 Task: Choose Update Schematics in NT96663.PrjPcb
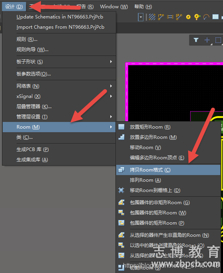click(x=59, y=17)
